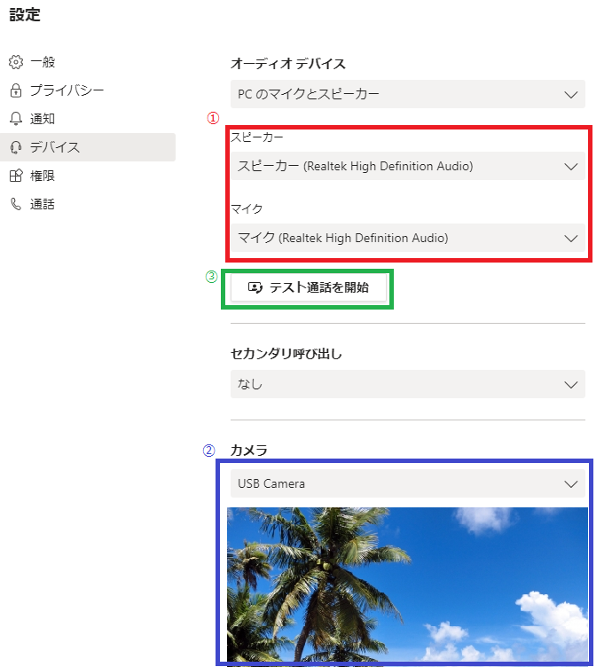This screenshot has width=612, height=667.
Task: Open the PC のマイクとスピーカー audio device dropdown
Action: click(408, 94)
